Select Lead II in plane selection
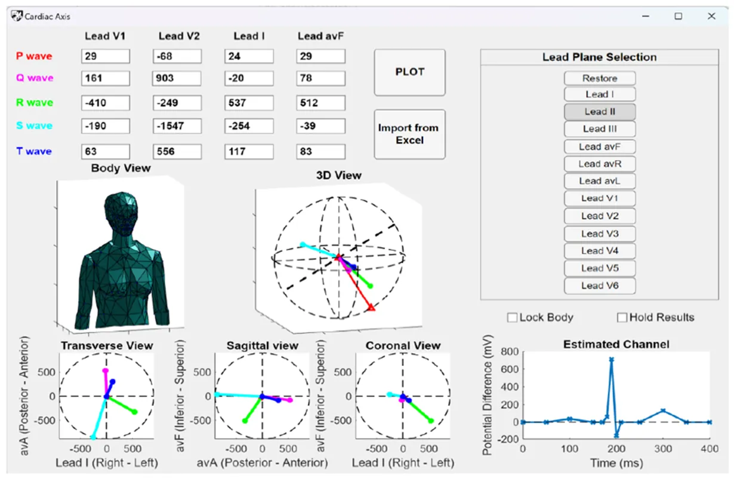 click(x=600, y=112)
